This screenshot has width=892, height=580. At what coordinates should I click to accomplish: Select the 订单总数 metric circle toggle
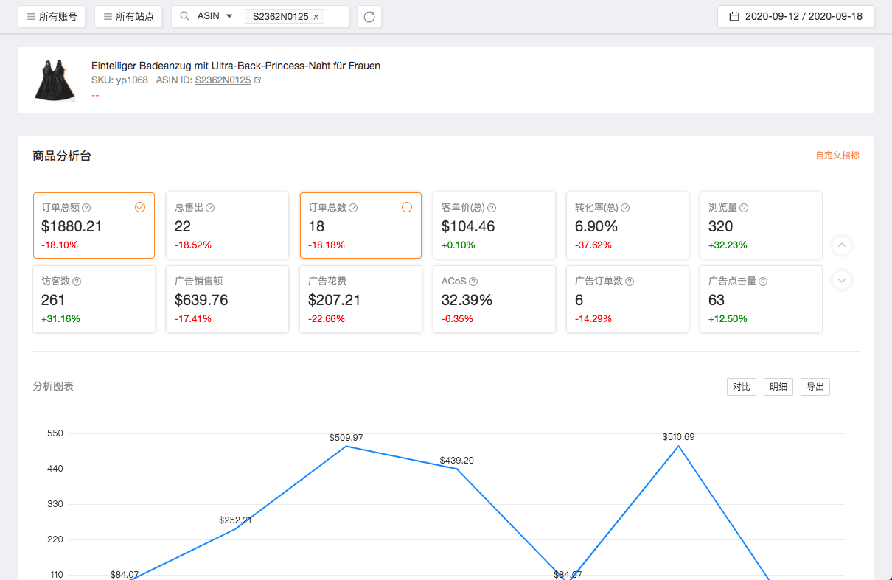tap(407, 207)
